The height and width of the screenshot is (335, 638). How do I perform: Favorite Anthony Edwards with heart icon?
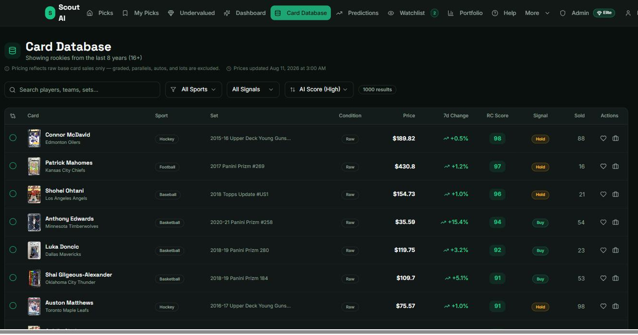(603, 222)
